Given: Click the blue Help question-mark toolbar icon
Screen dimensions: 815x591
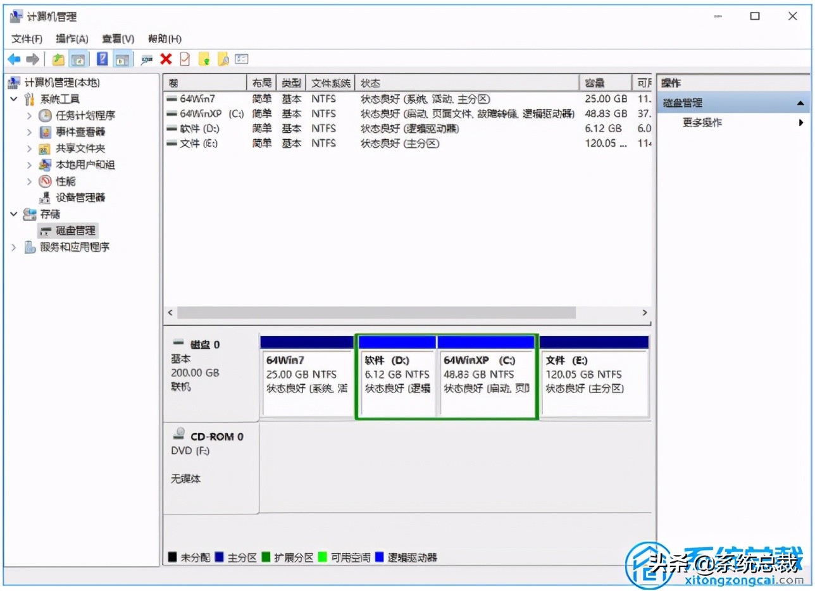Looking at the screenshot, I should [x=102, y=59].
